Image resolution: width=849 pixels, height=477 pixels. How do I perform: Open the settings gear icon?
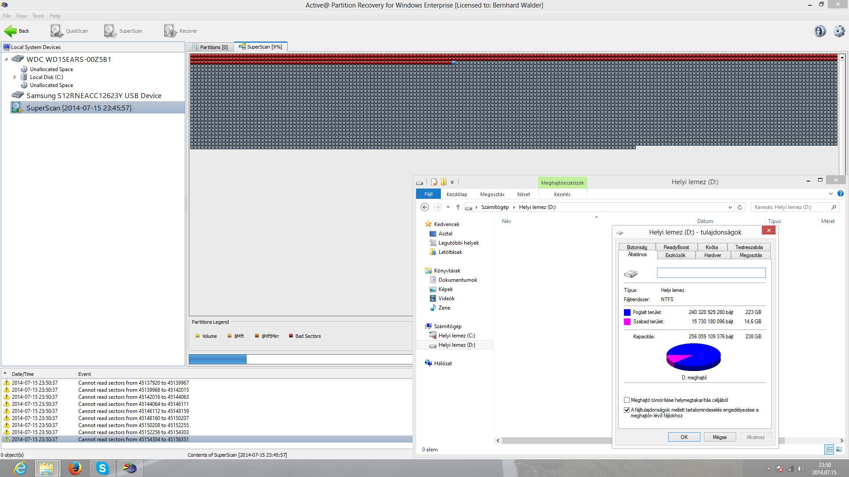click(839, 31)
